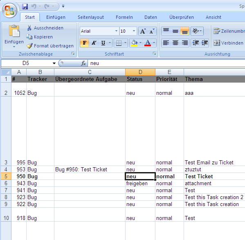Click the formula bar containing neu
This screenshot has height=240, width=245.
[166, 63]
